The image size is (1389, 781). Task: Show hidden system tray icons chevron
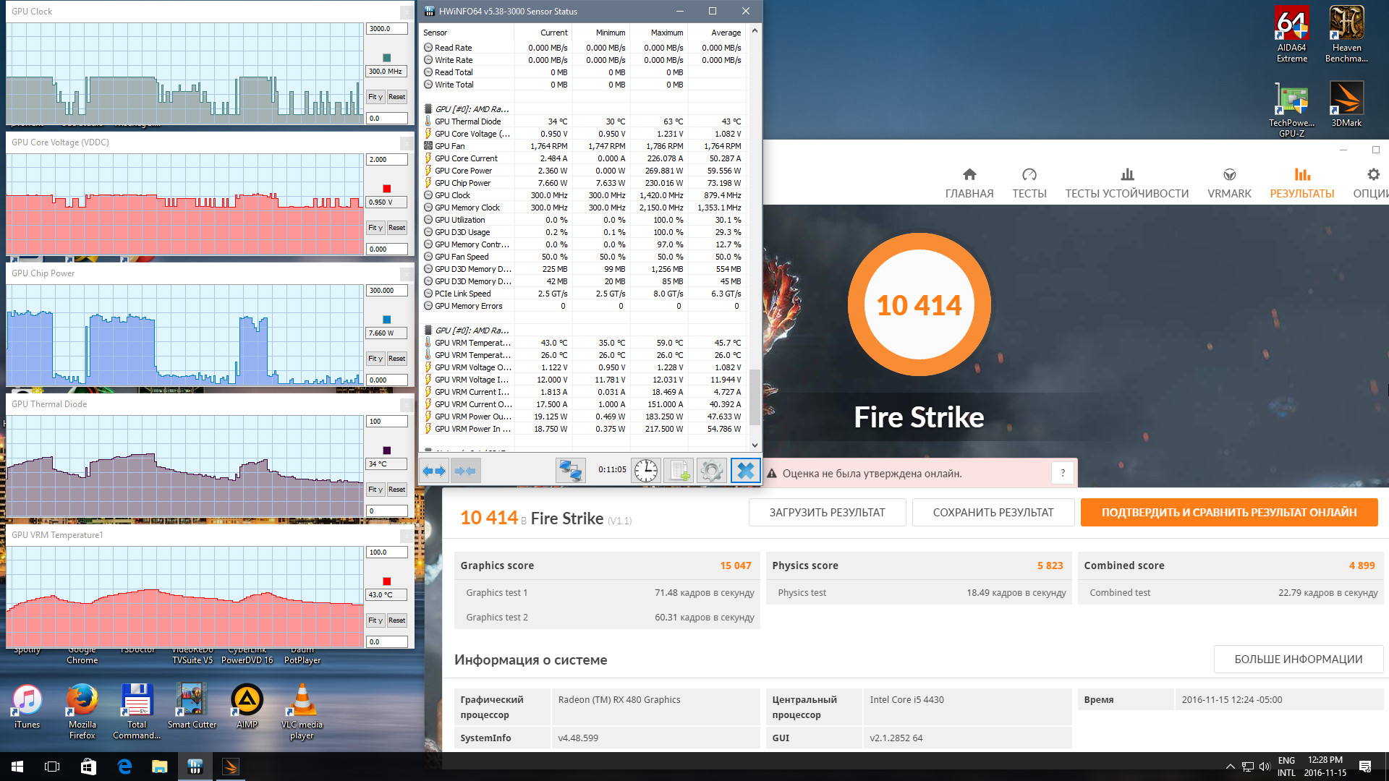pyautogui.click(x=1230, y=767)
